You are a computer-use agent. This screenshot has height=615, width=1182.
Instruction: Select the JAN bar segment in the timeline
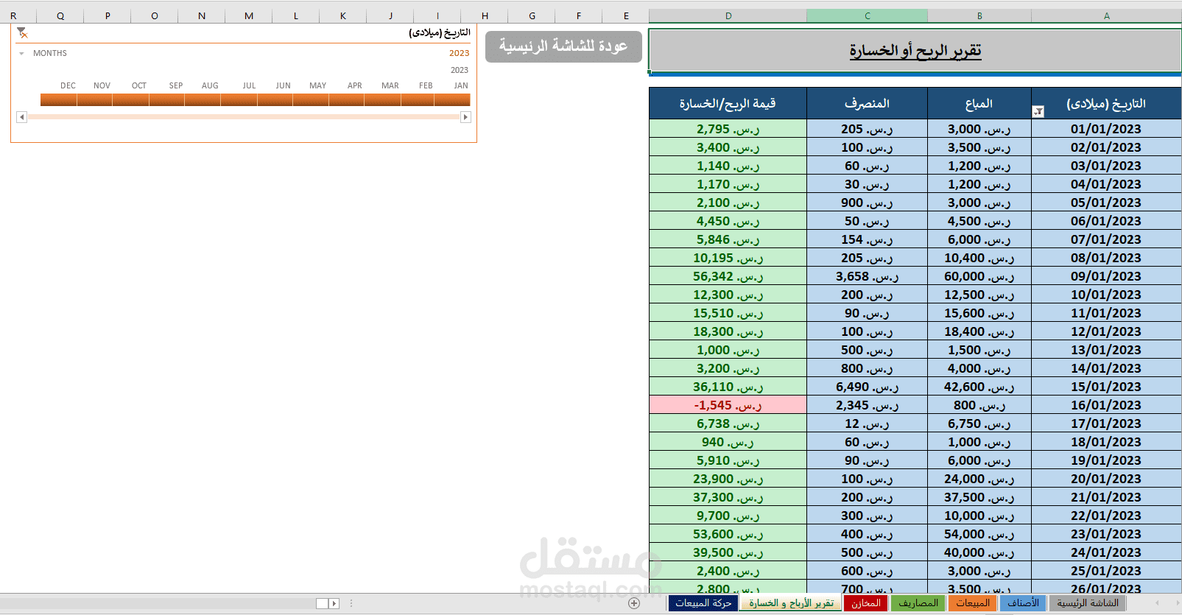tap(452, 100)
